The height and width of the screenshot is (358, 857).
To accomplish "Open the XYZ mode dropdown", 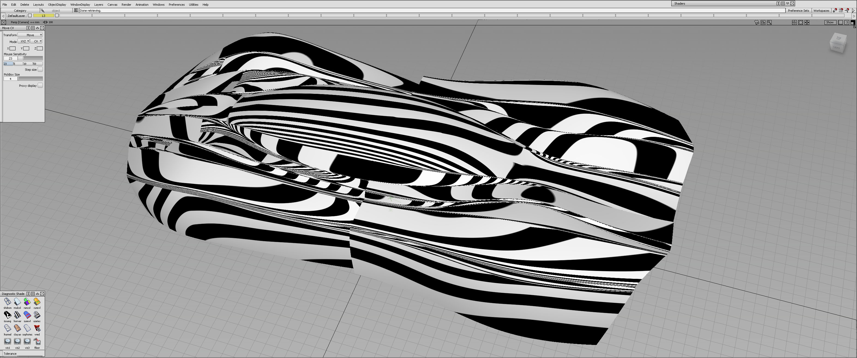I will (x=24, y=41).
